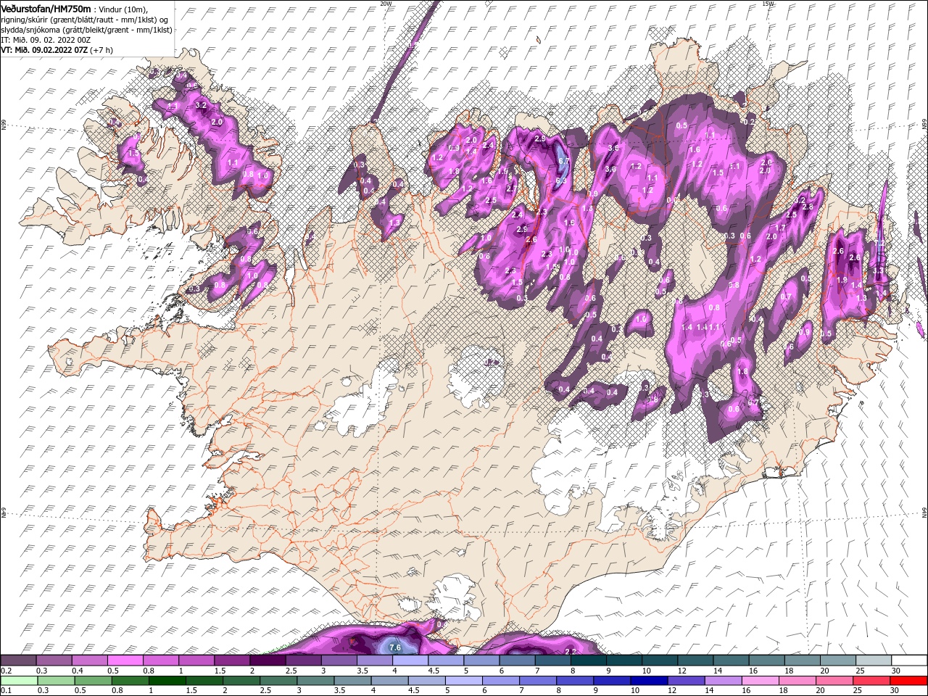Screen dimensions: 928x696
Task: Click the '0.1' label on the rain scale
Action: click(6, 691)
